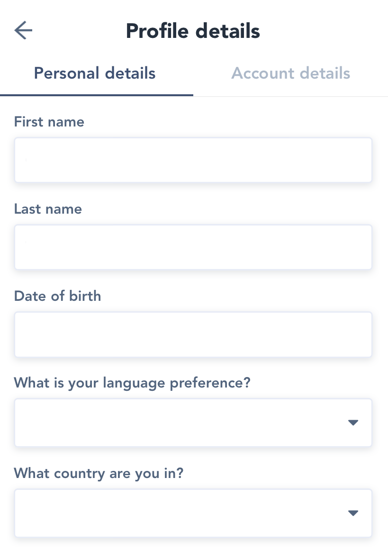The image size is (388, 550).
Task: Click the underline beneath Personal details tab
Action: 97,95
